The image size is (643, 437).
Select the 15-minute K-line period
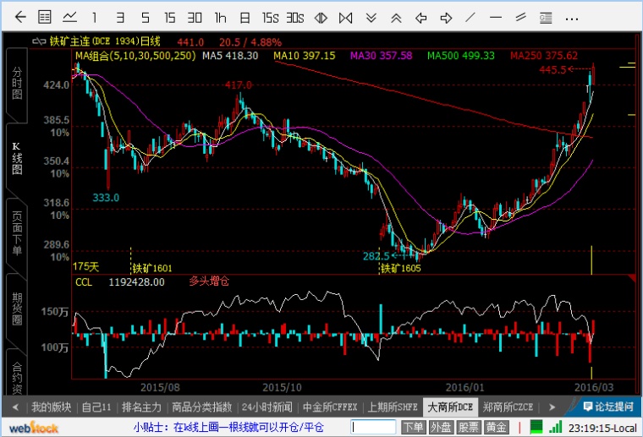coord(170,17)
